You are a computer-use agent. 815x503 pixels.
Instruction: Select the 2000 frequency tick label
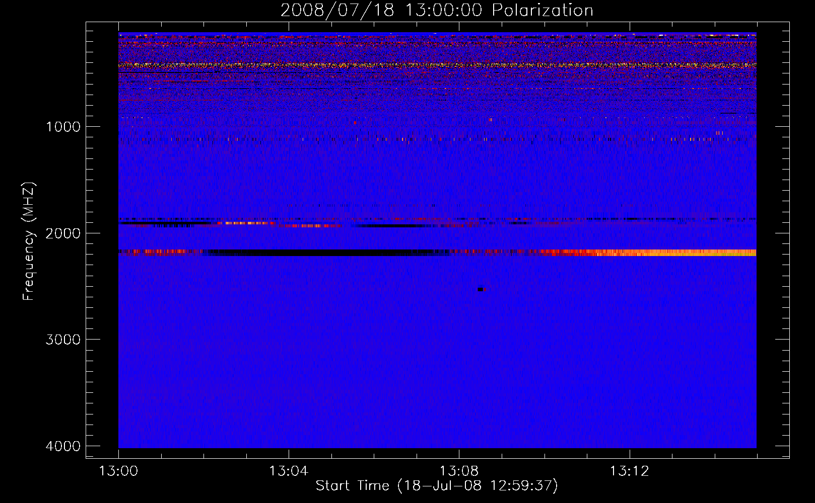63,233
